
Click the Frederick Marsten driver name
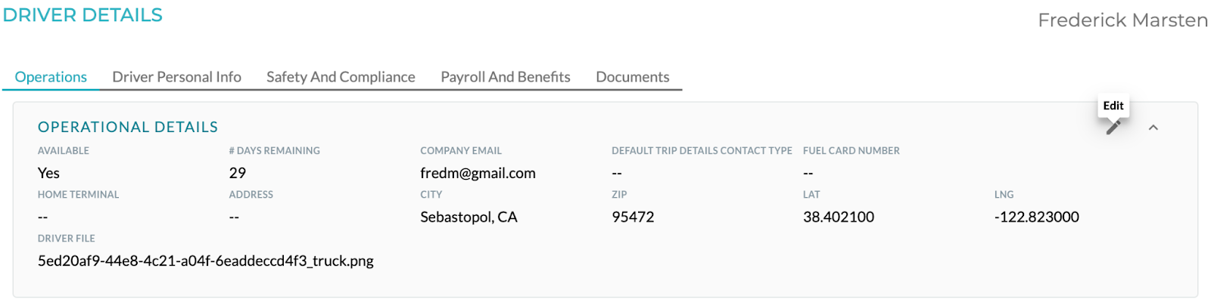1122,20
